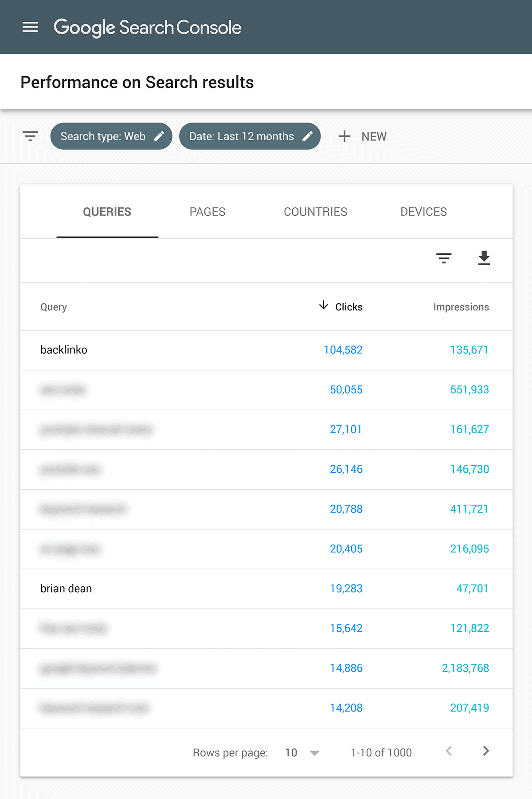Viewport: 532px width, 799px height.
Task: Open the Rows per page dropdown
Action: (302, 753)
